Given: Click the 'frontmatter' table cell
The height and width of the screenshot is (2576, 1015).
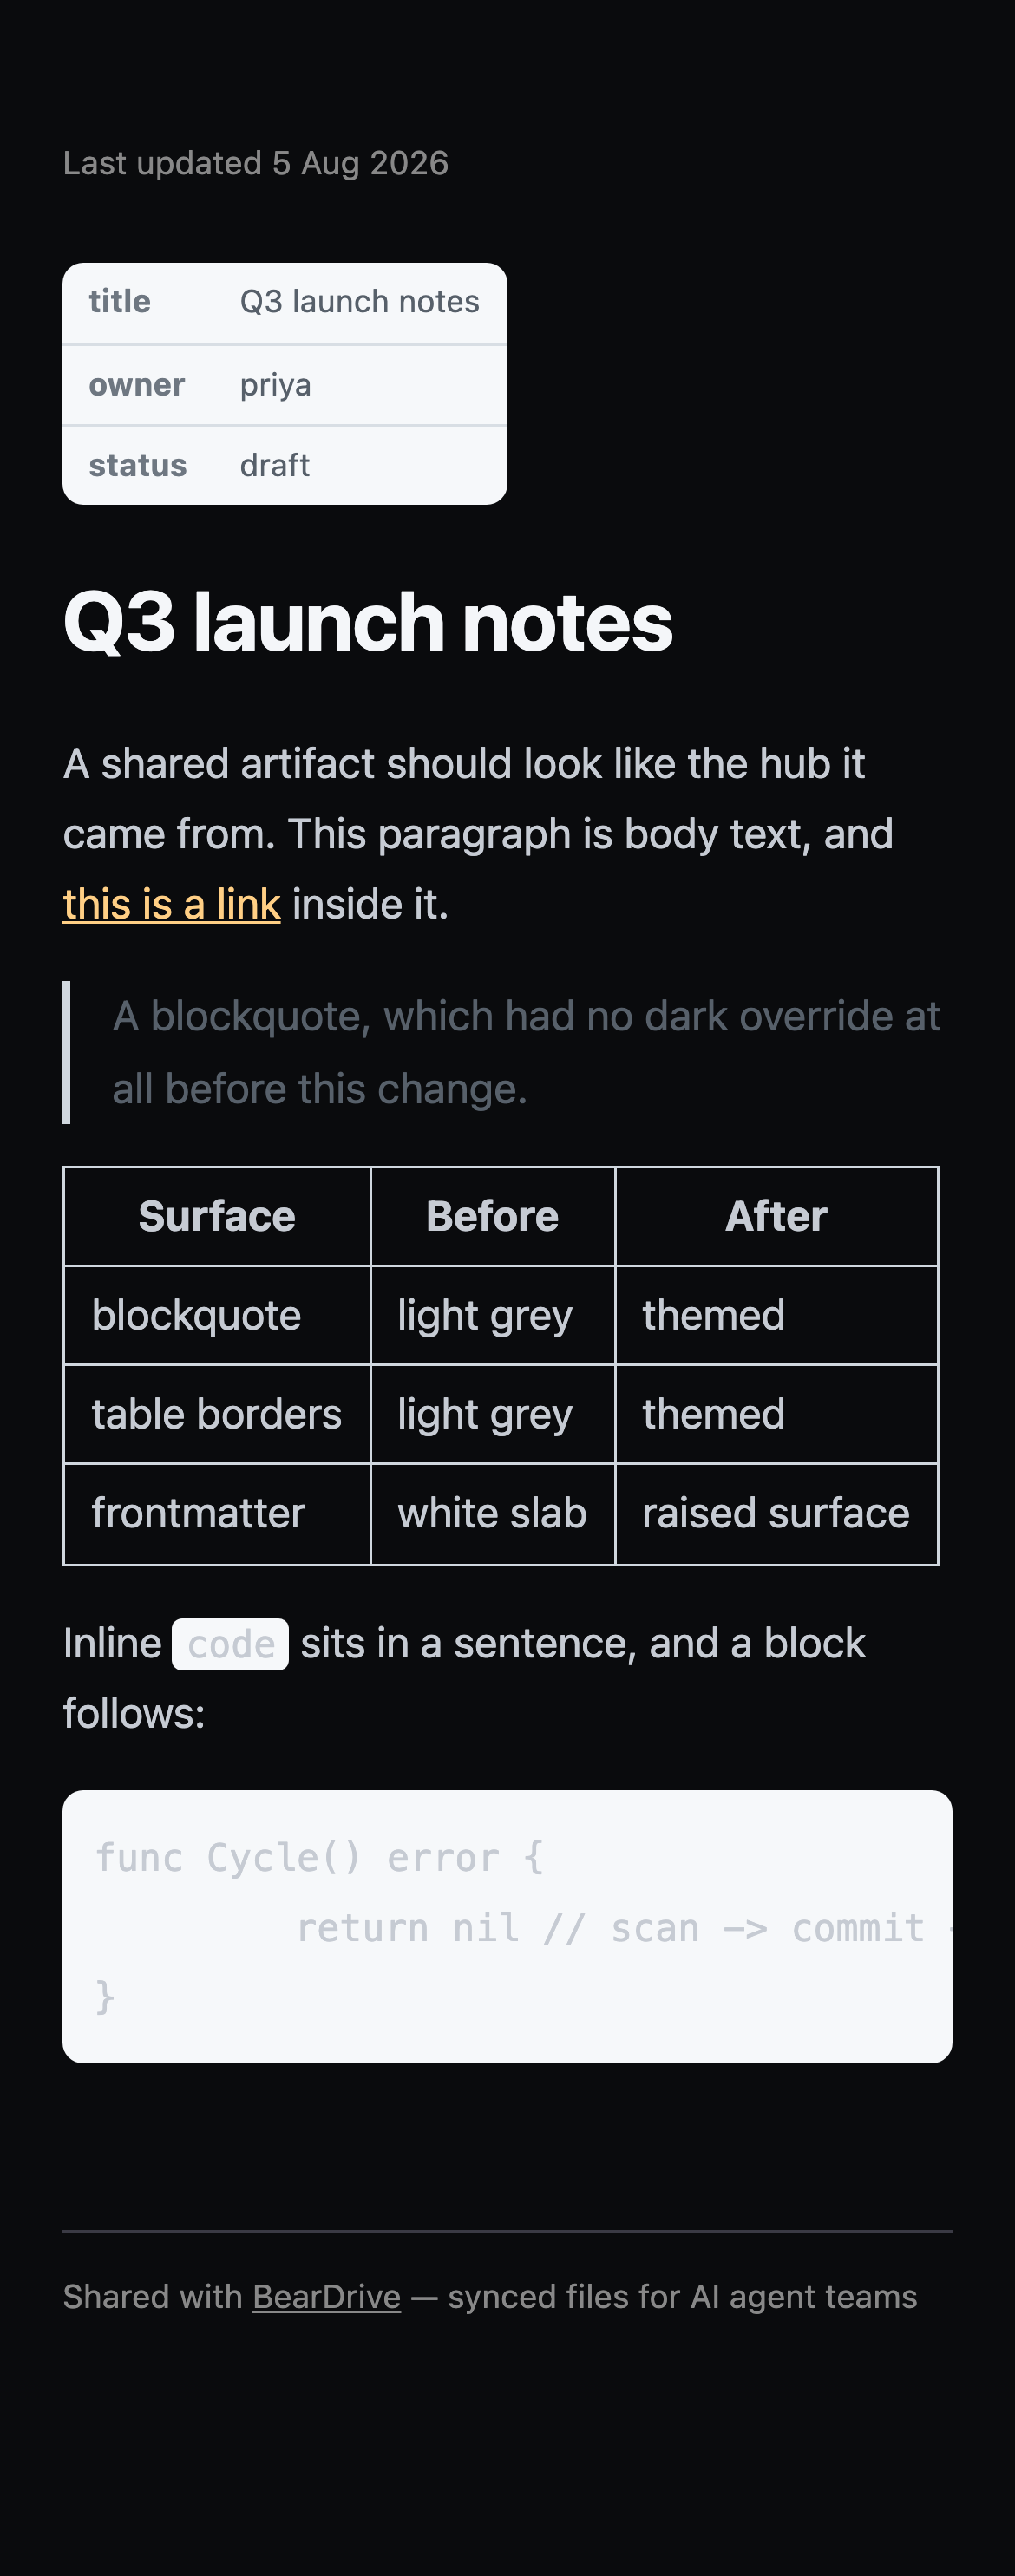Looking at the screenshot, I should click(217, 1514).
